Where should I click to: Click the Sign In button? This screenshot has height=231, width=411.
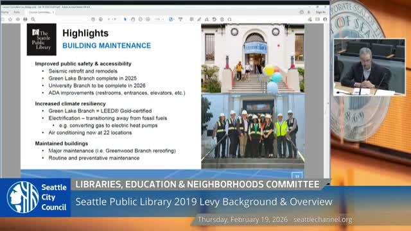[320, 12]
